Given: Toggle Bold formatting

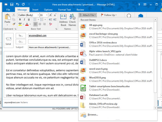Looking at the screenshot, I should pyautogui.click(x=20, y=19).
